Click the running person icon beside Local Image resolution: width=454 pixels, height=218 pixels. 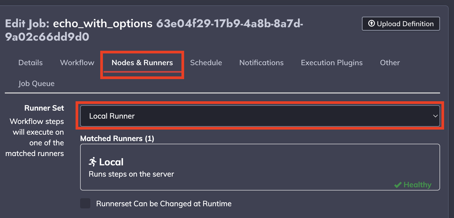click(x=93, y=162)
